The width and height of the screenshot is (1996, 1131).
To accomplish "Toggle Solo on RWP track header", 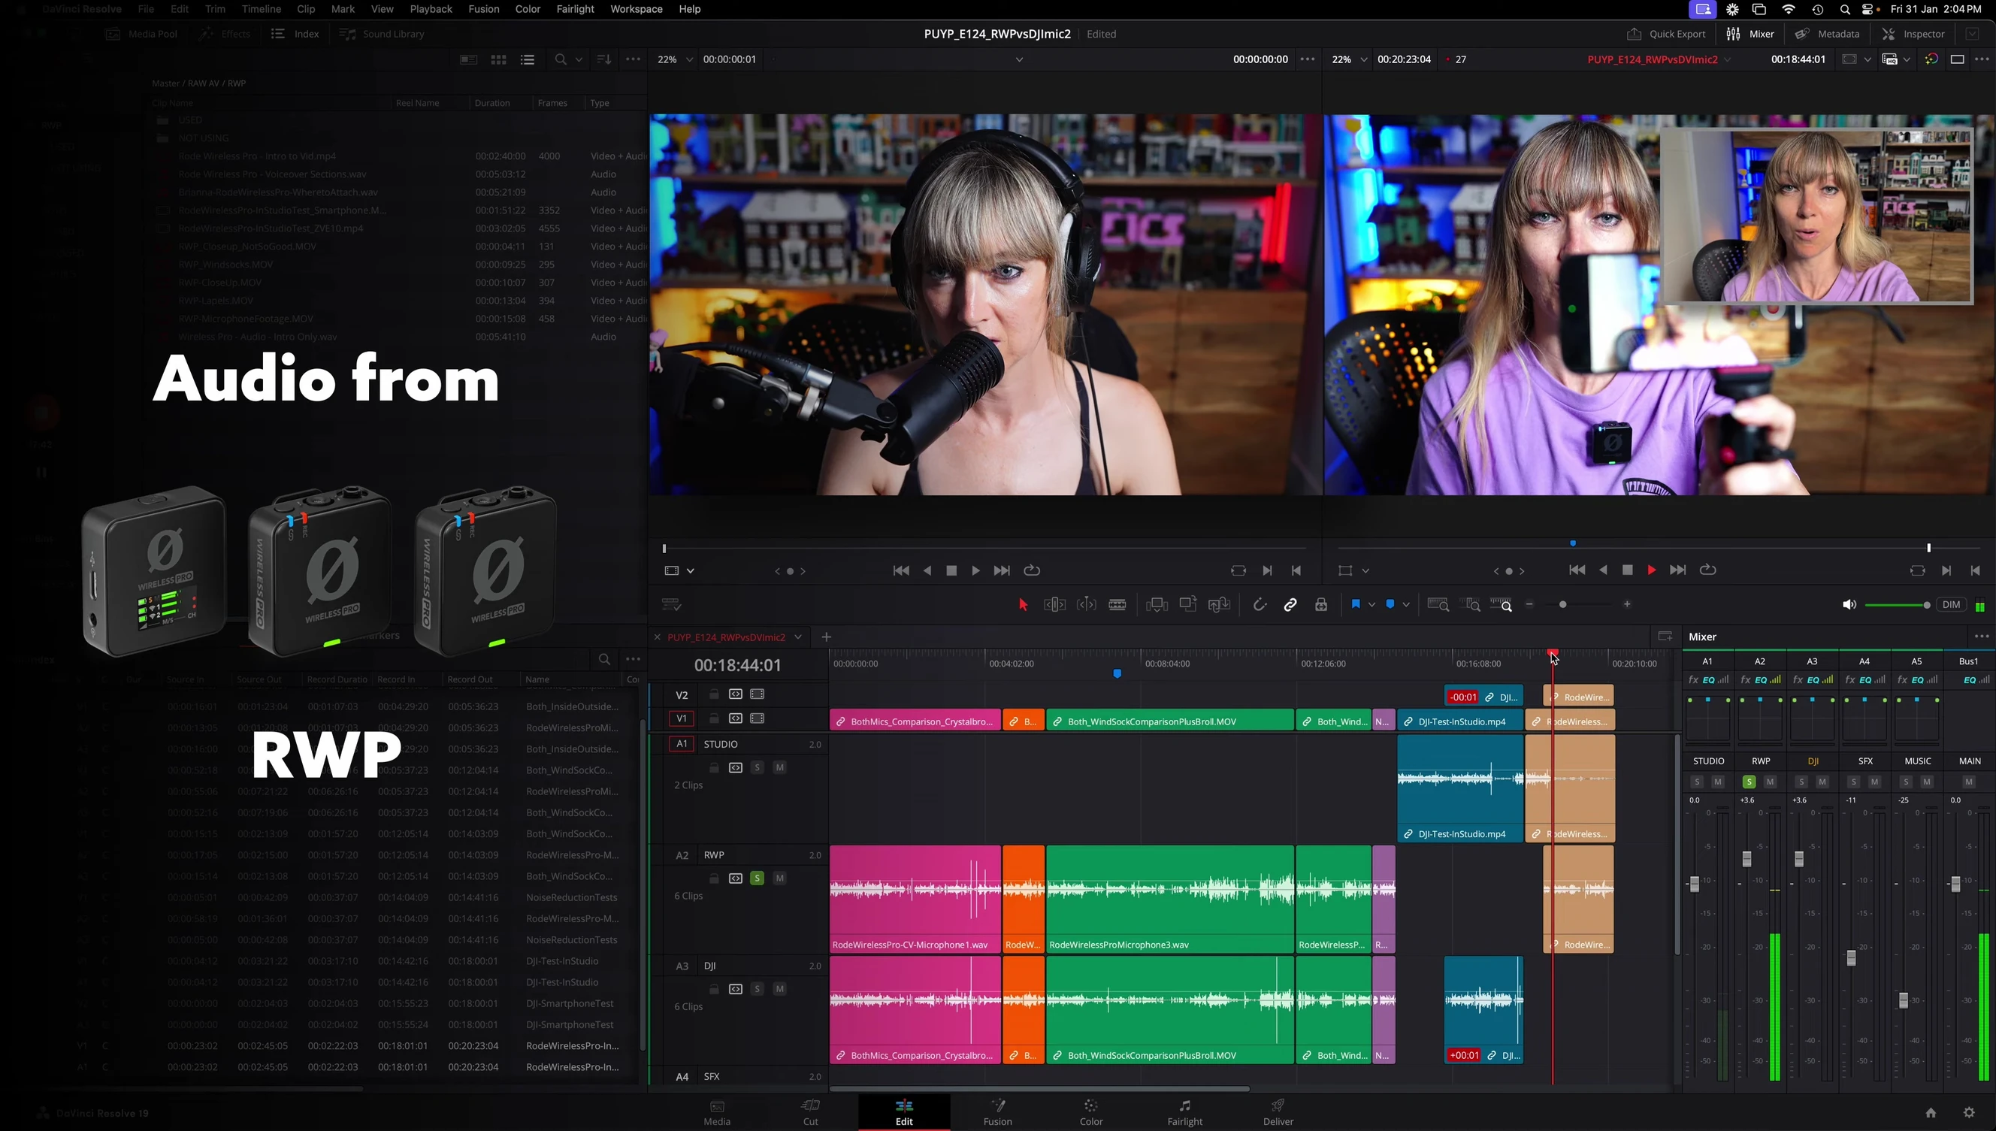I will (x=757, y=878).
